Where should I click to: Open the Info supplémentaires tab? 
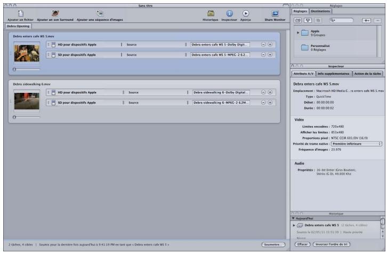[x=333, y=73]
